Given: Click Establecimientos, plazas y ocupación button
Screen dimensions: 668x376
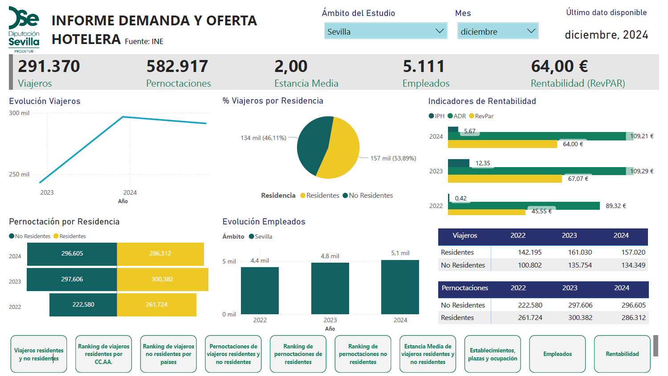Looking at the screenshot, I should (x=492, y=354).
